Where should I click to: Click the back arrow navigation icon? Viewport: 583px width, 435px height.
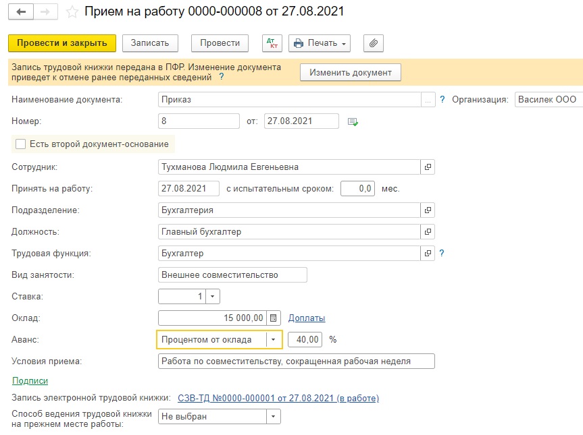(x=21, y=12)
